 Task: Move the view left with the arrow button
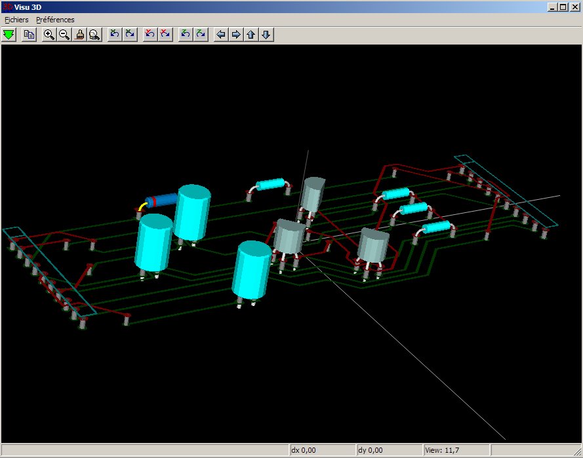[x=221, y=35]
